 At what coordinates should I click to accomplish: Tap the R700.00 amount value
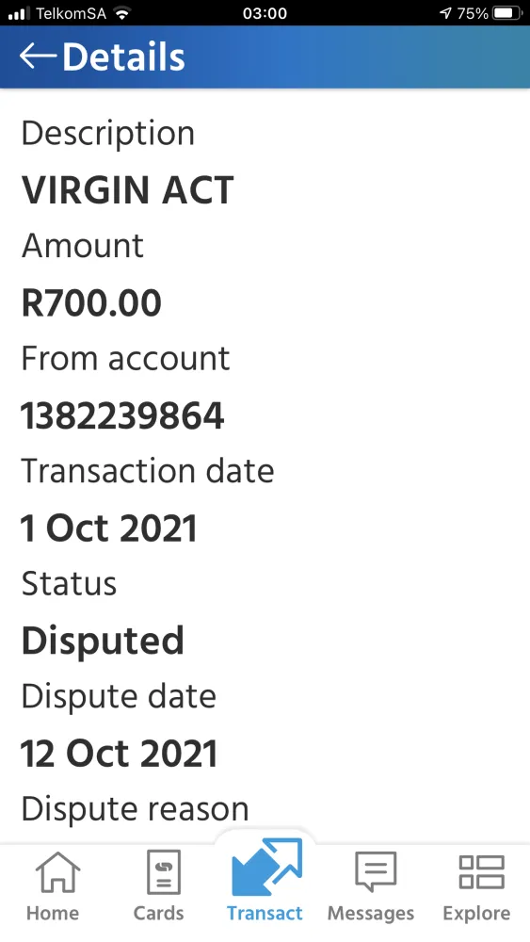[91, 302]
